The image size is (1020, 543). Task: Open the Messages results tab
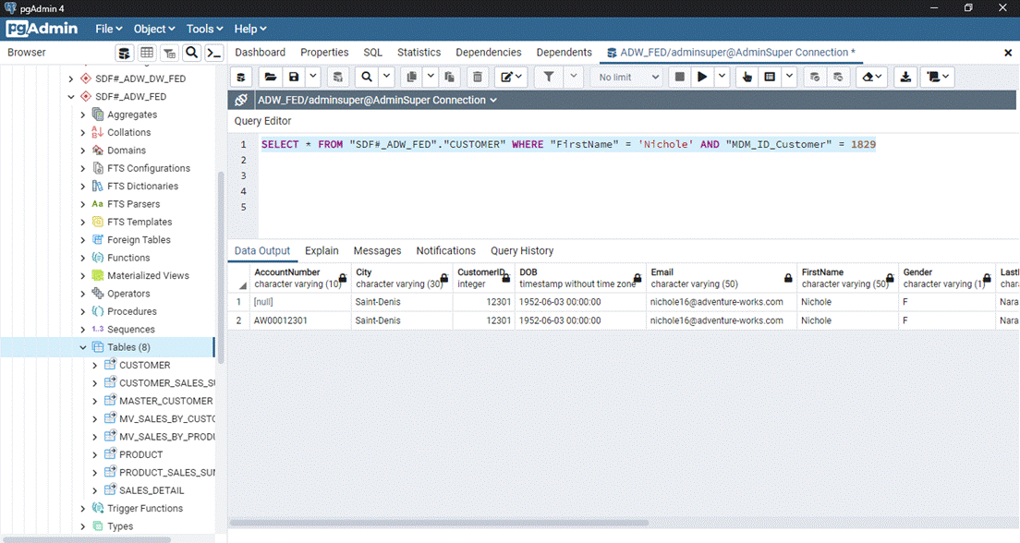coord(377,251)
